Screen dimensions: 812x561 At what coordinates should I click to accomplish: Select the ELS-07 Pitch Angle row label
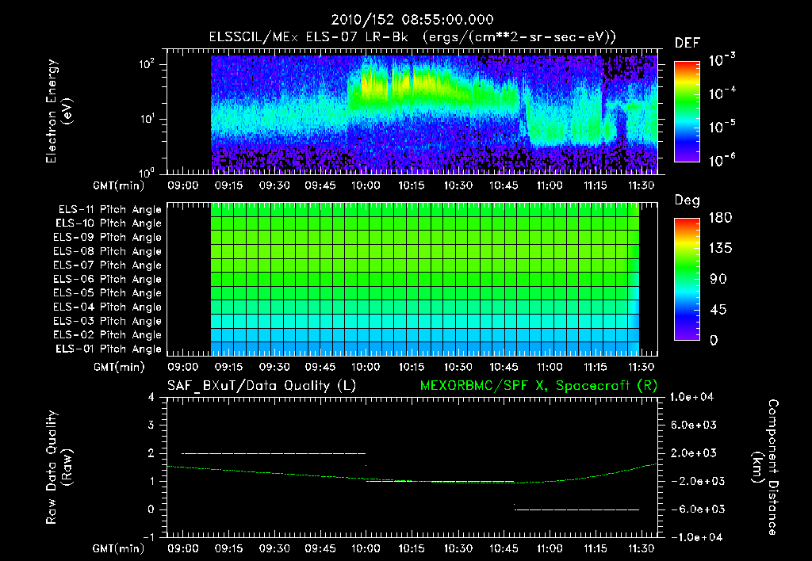click(x=108, y=265)
